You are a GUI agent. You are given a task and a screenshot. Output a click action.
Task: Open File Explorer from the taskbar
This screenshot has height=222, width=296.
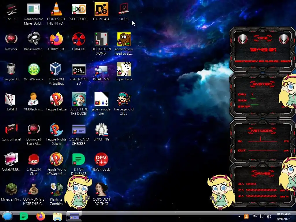[x=58, y=217]
